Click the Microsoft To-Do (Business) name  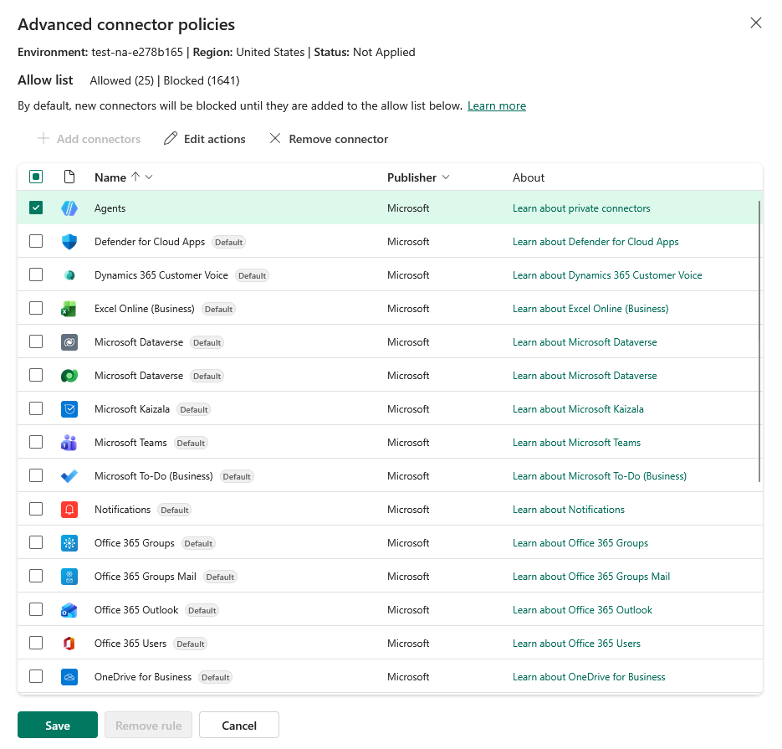[x=154, y=476]
